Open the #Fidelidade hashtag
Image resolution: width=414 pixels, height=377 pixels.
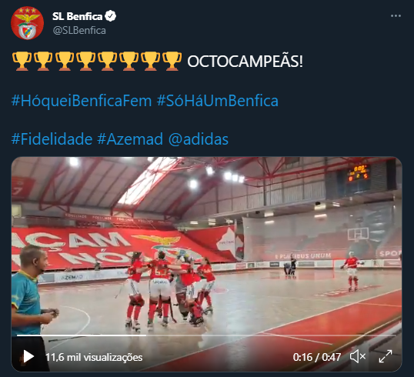[x=52, y=139]
